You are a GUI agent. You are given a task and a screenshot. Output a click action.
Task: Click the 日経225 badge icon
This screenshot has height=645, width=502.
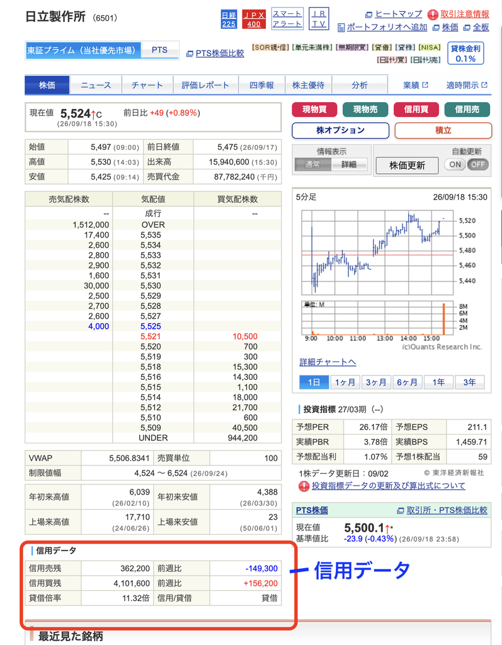click(x=229, y=20)
